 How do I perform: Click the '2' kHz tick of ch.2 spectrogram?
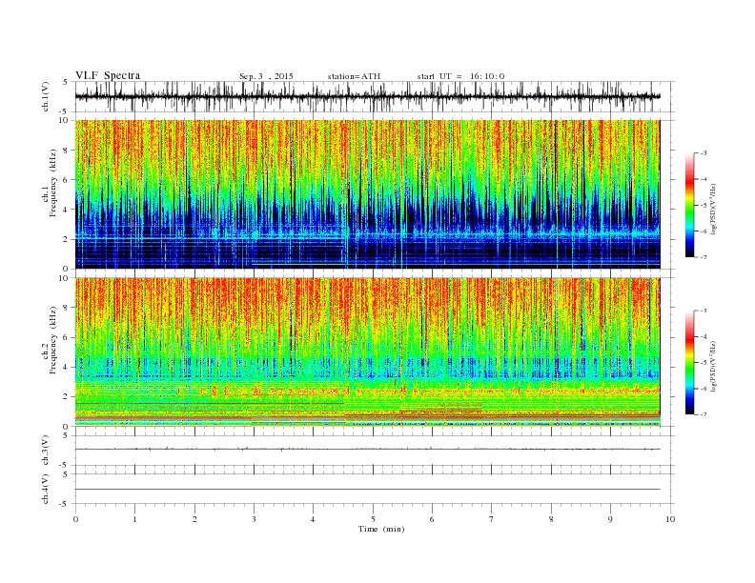tap(67, 397)
